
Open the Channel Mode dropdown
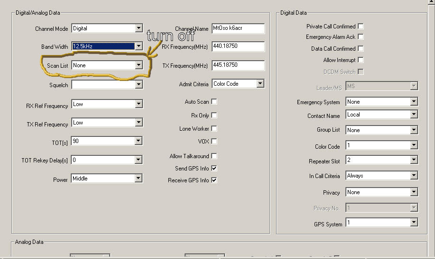click(107, 28)
